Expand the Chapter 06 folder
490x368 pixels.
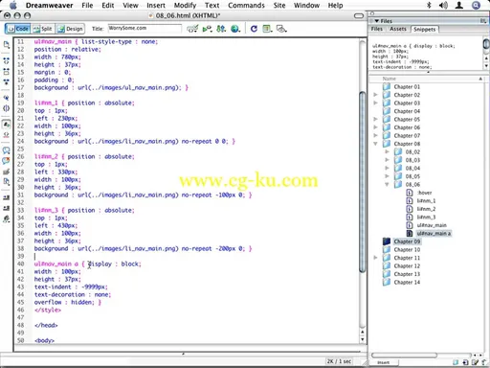coord(375,127)
